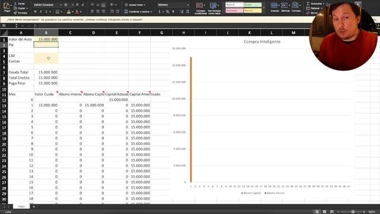Apply the percent % style
Viewport: 380px width, 214px height.
coord(167,12)
